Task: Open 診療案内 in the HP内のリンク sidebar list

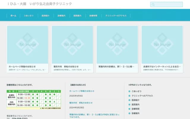Action: 136,113
